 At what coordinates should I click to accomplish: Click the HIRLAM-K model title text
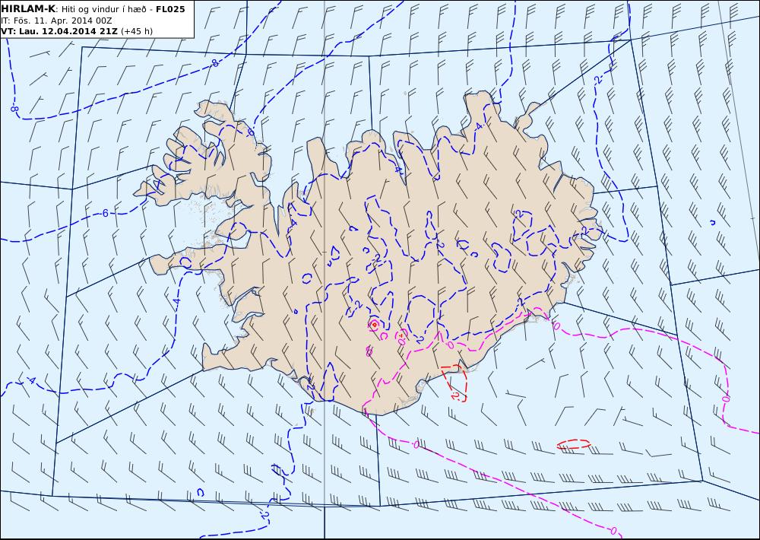[x=29, y=8]
